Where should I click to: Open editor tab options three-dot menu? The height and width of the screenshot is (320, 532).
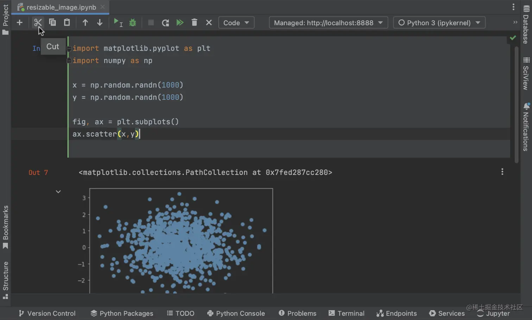(513, 7)
